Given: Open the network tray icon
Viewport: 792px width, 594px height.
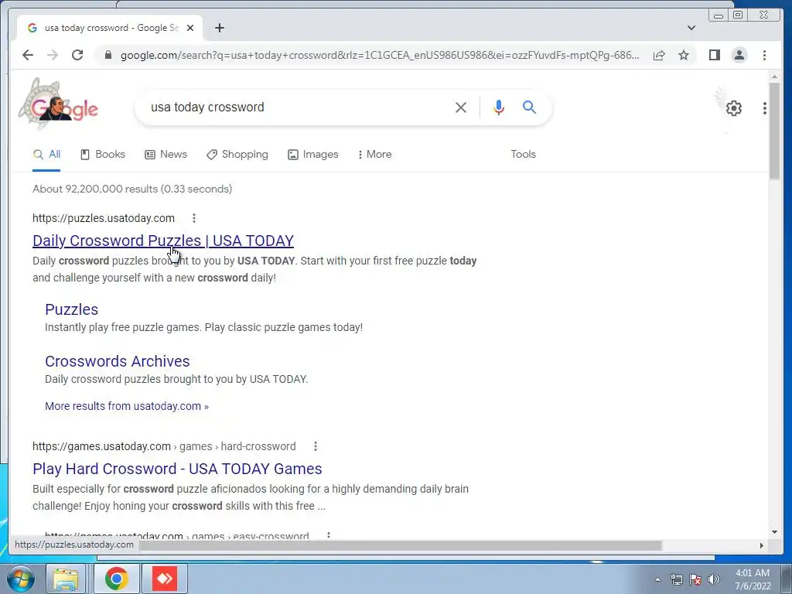Looking at the screenshot, I should pyautogui.click(x=676, y=579).
